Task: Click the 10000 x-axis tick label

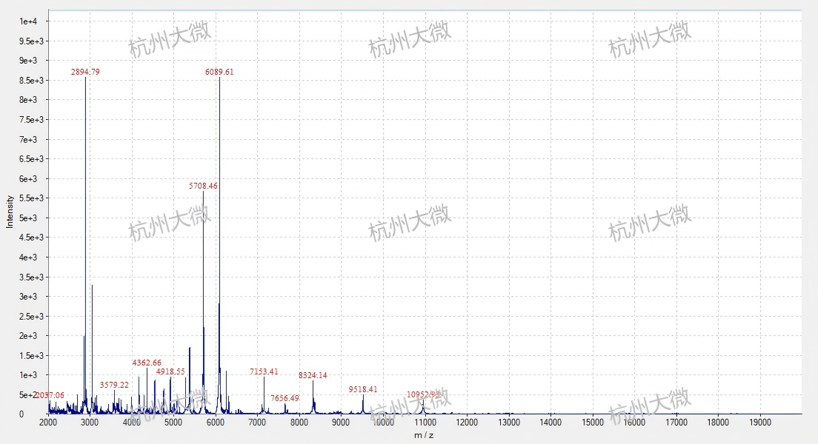Action: [x=383, y=422]
